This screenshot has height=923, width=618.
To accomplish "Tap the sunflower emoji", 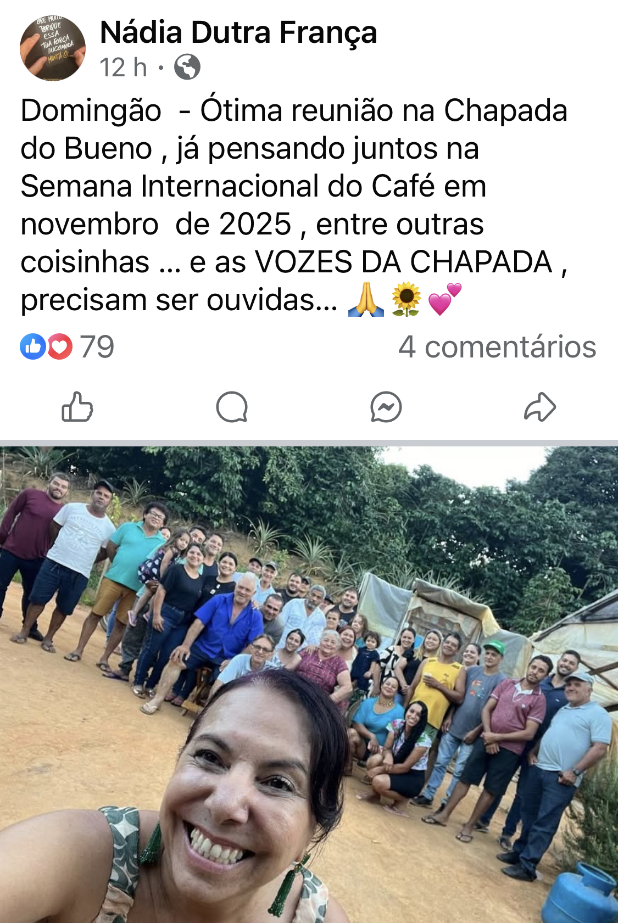I will tap(406, 300).
